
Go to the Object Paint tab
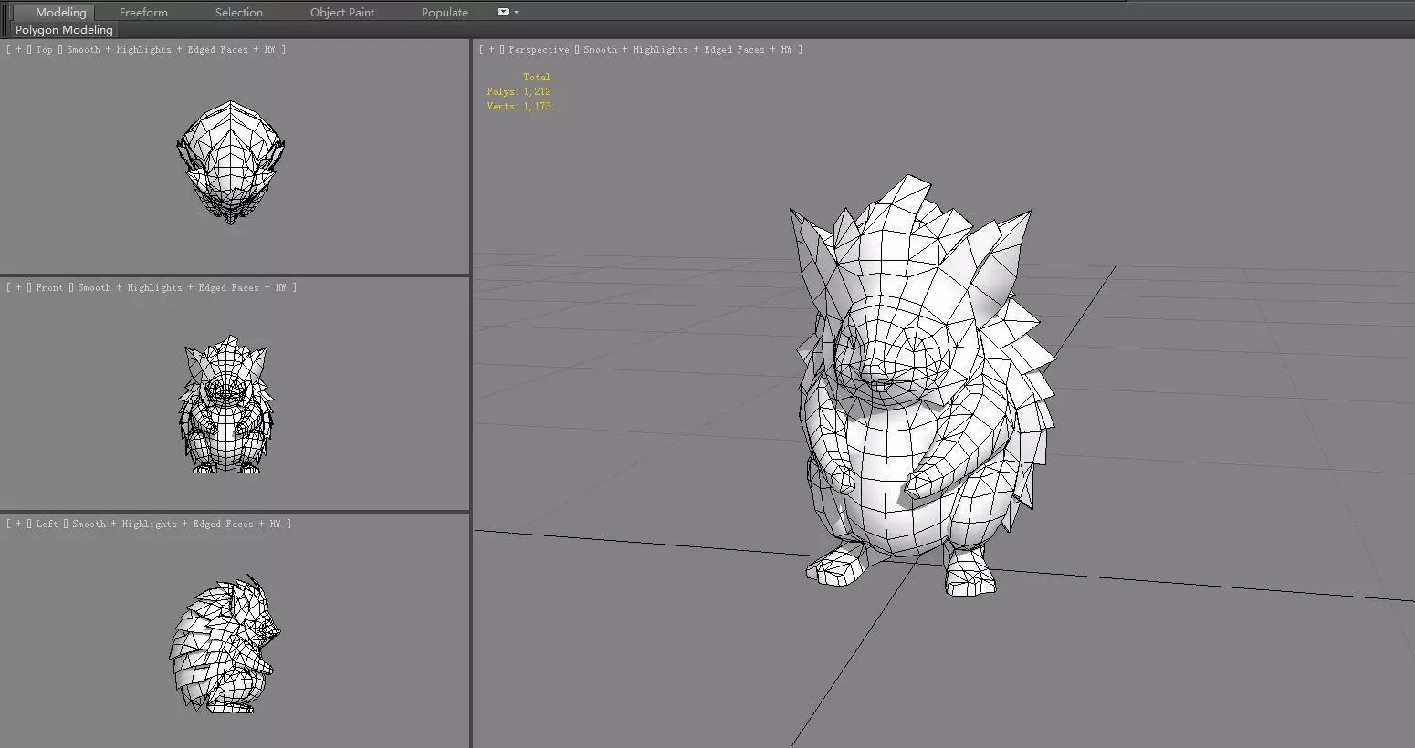click(342, 12)
